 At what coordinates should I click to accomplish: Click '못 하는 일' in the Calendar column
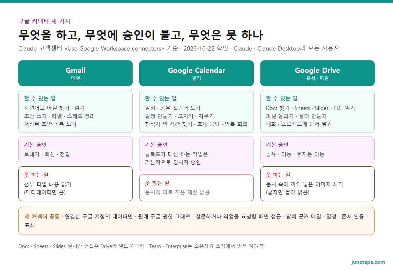[x=157, y=183]
